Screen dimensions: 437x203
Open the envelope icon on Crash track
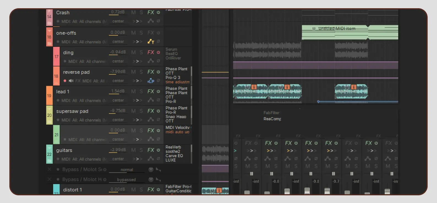point(151,21)
